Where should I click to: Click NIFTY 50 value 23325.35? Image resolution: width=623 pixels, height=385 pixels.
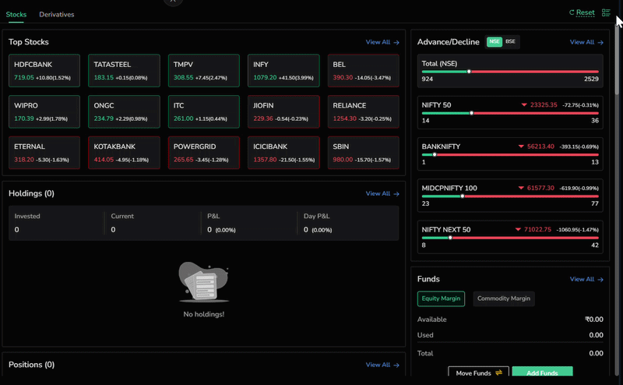tap(544, 105)
